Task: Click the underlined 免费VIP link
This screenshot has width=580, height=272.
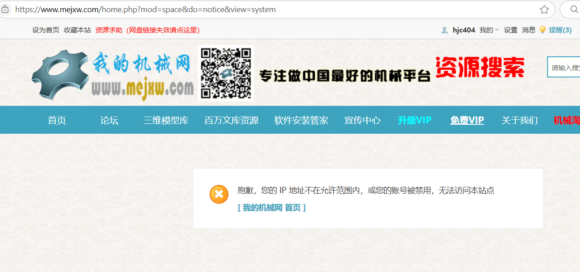Action: click(x=467, y=120)
